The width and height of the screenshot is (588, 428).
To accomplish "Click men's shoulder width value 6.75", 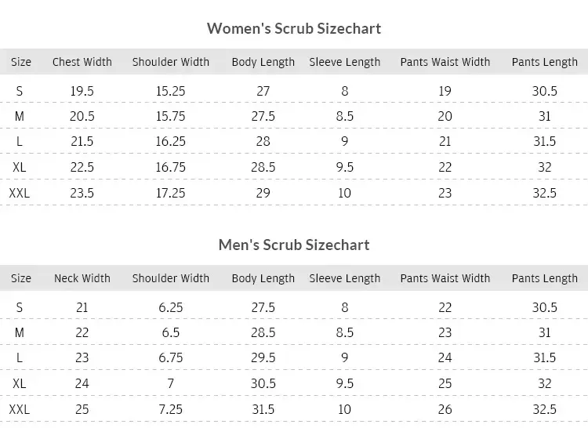I will pos(171,357).
